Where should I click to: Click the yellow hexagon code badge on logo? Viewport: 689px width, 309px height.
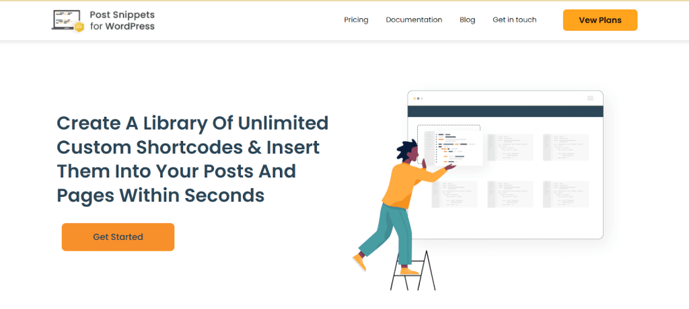[x=79, y=26]
